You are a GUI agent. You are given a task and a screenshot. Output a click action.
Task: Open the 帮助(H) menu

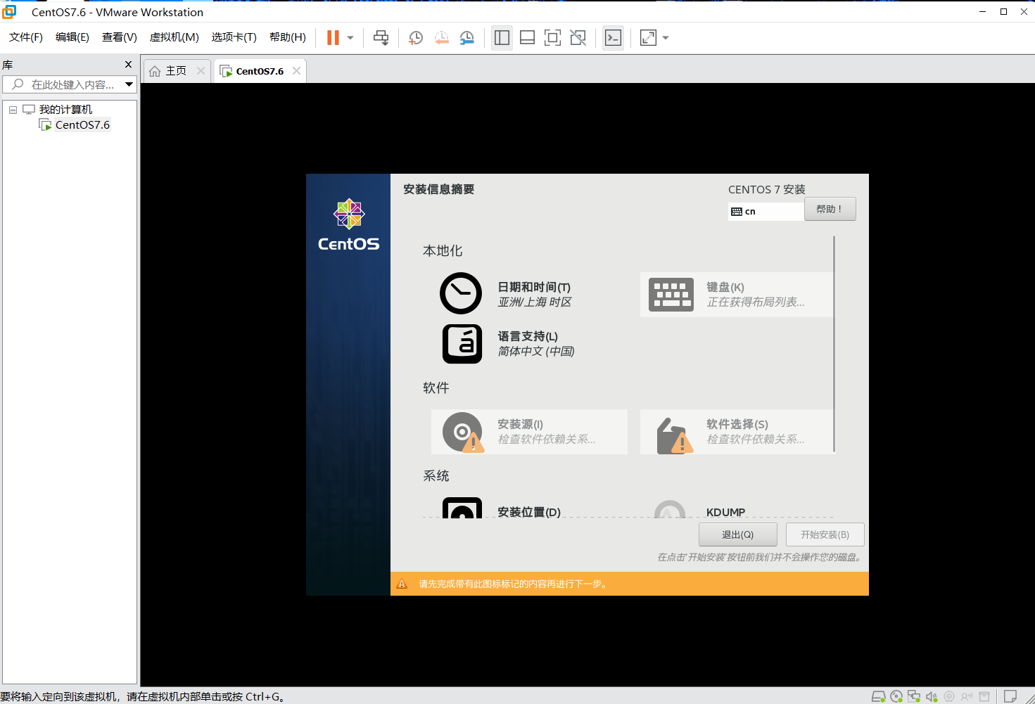click(x=288, y=37)
